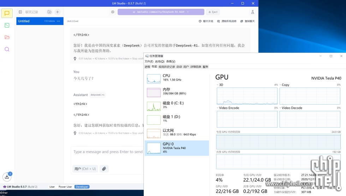Switch to 应用历史记录 tab

pyautogui.click(x=167, y=67)
